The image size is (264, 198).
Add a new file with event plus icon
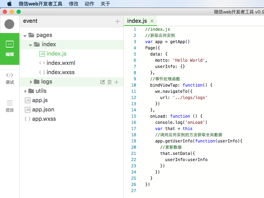(117, 21)
